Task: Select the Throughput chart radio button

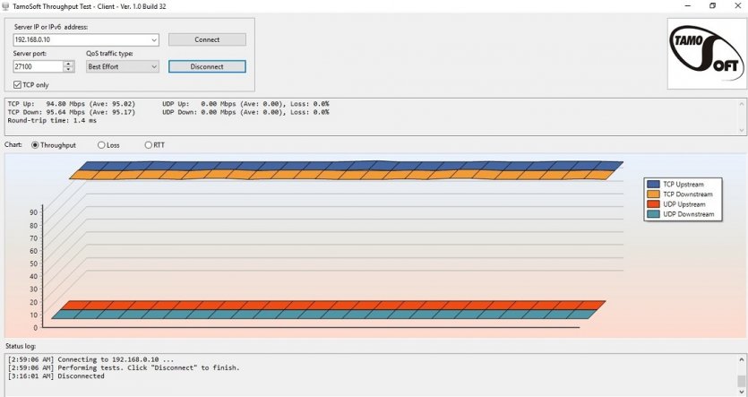Action: [36, 144]
